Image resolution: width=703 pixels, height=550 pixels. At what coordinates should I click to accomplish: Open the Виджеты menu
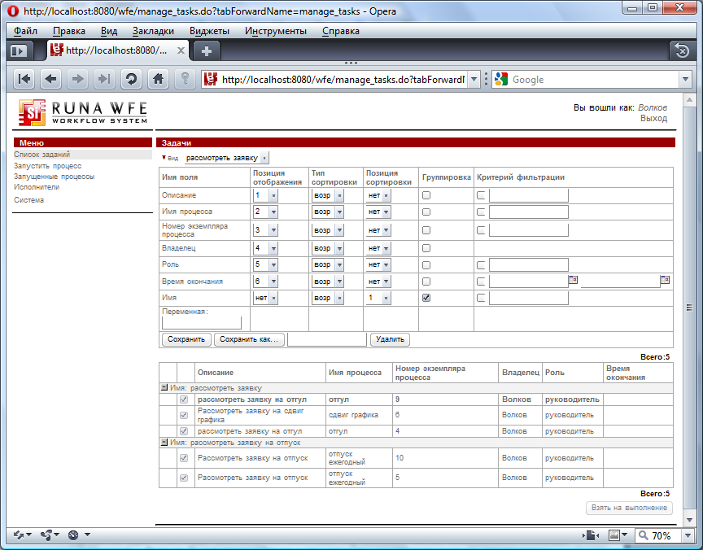click(209, 31)
